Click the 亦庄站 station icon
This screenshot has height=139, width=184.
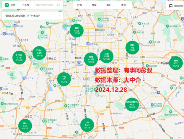coord(158,92)
